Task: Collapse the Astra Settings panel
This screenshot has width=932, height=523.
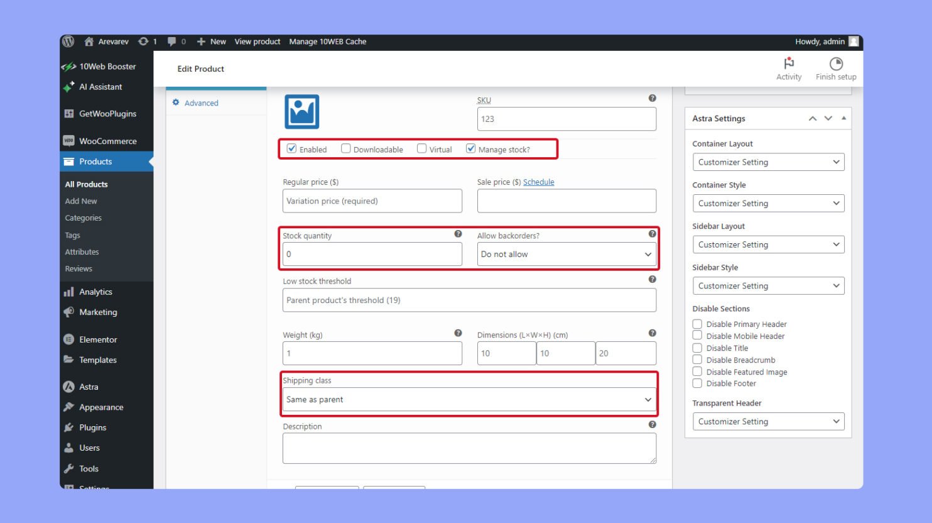Action: tap(843, 118)
